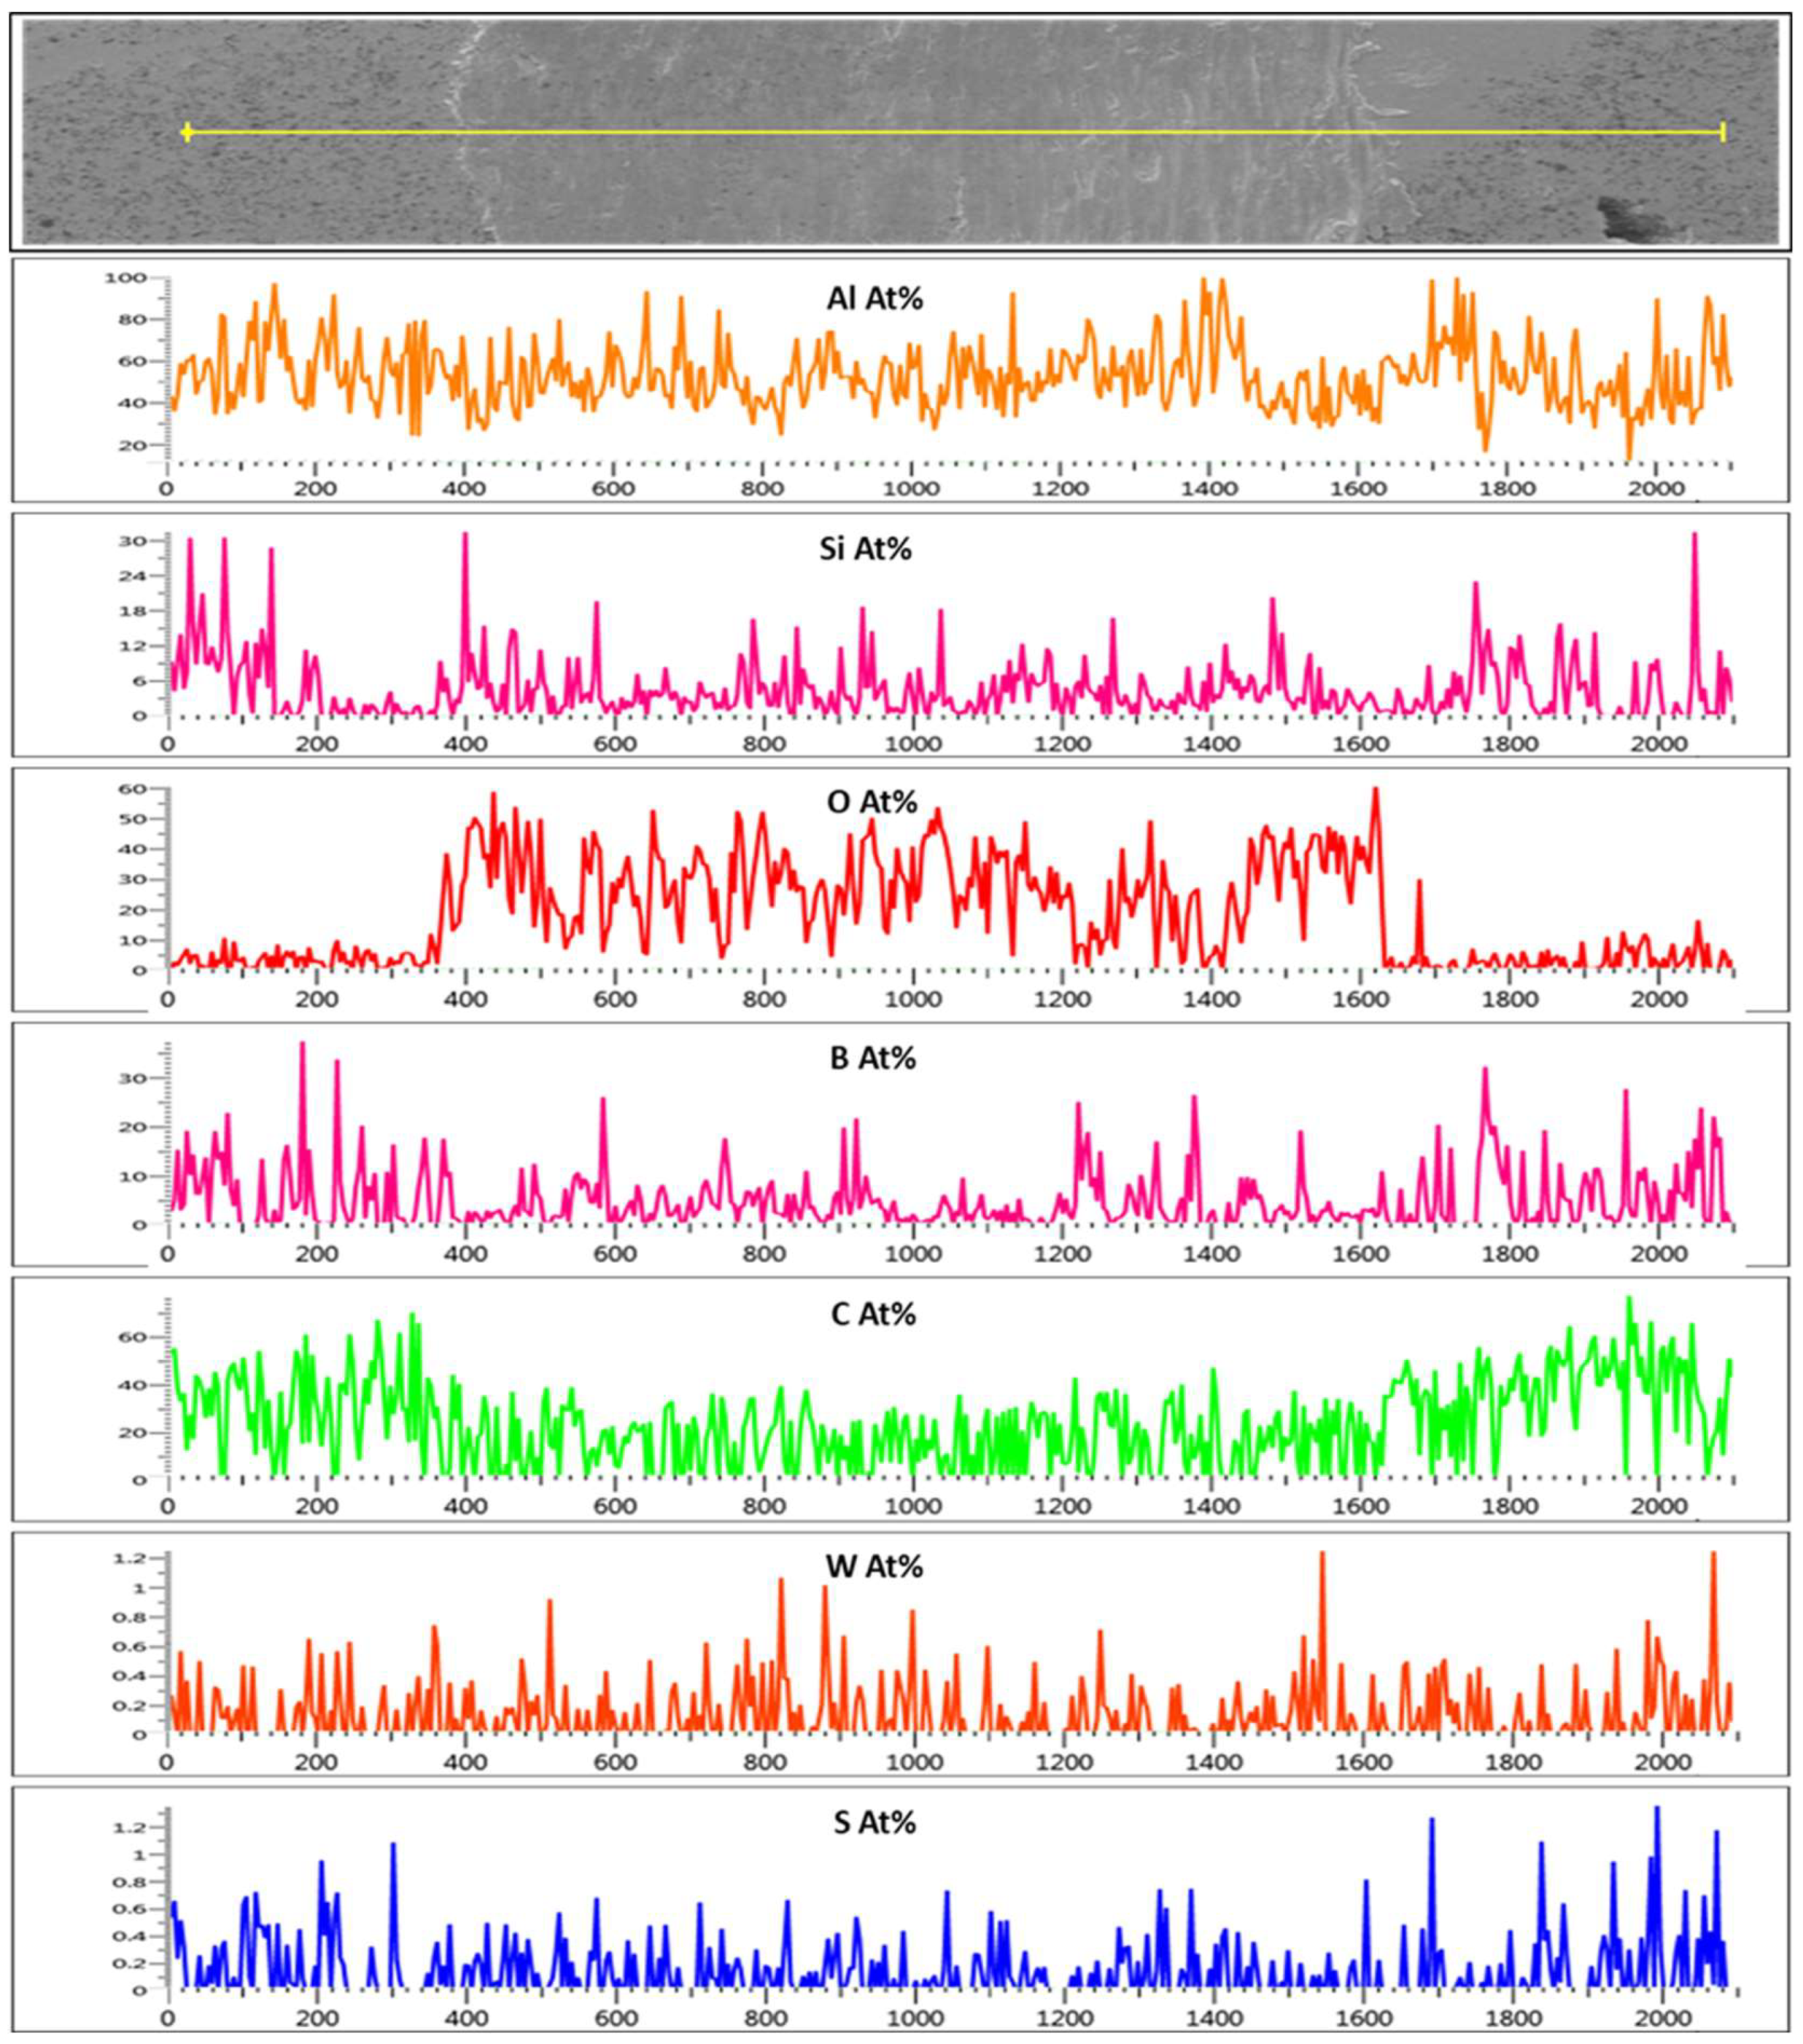Click the left end marker of yellow scan line

point(187,132)
